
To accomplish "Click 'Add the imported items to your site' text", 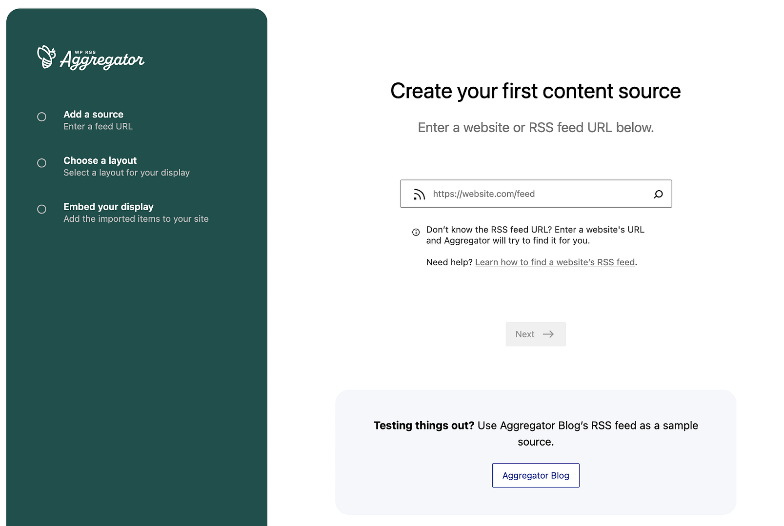I will click(x=136, y=219).
